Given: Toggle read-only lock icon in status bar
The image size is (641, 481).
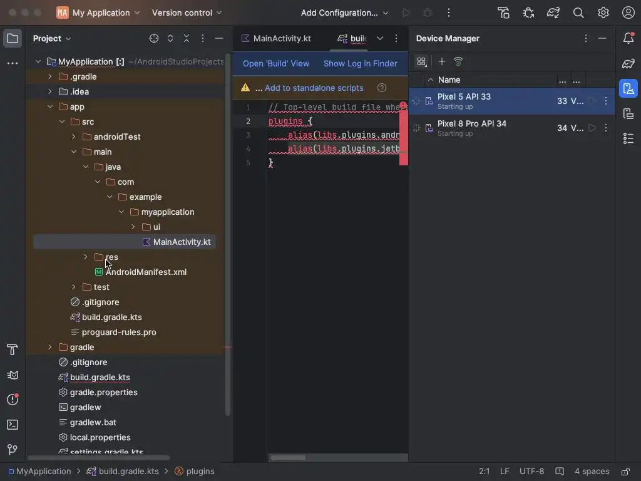Looking at the screenshot, I should (x=625, y=471).
